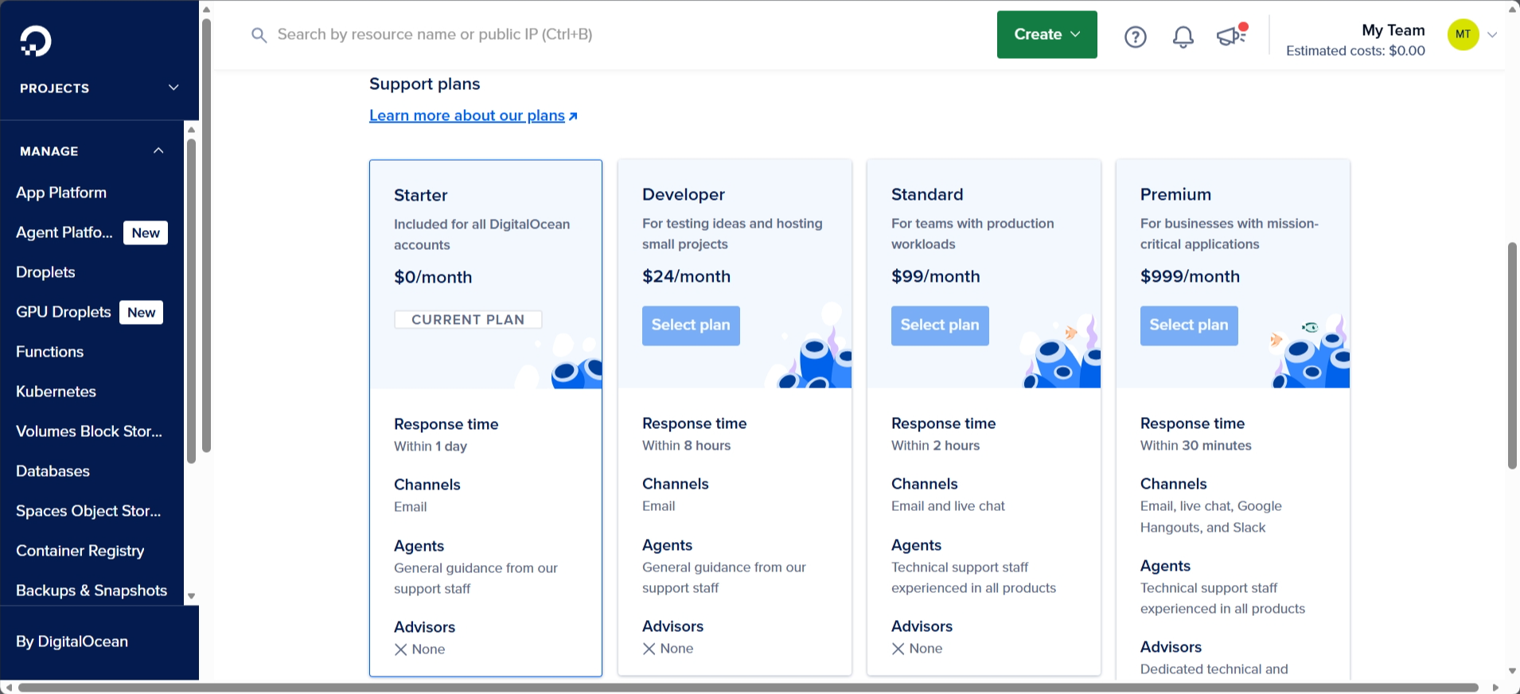
Task: Click By DigitalOcean in sidebar
Action: pos(72,641)
